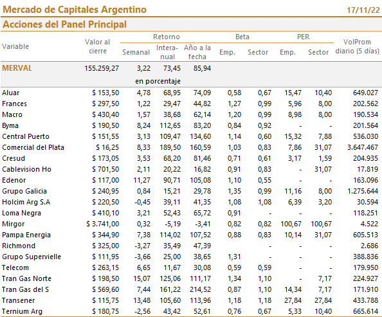382x317 pixels.
Task: Click the VolProm diario column header
Action: pos(357,46)
